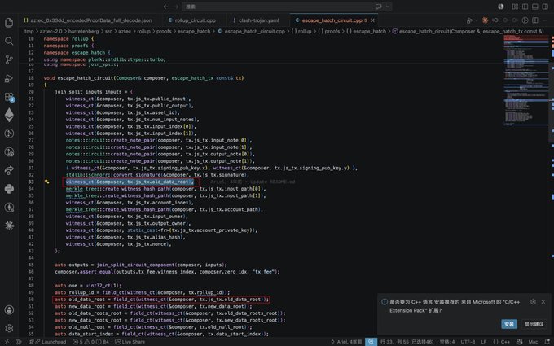Switch to the clash-trojan.yaml tab
The height and width of the screenshot is (346, 554).
click(257, 20)
